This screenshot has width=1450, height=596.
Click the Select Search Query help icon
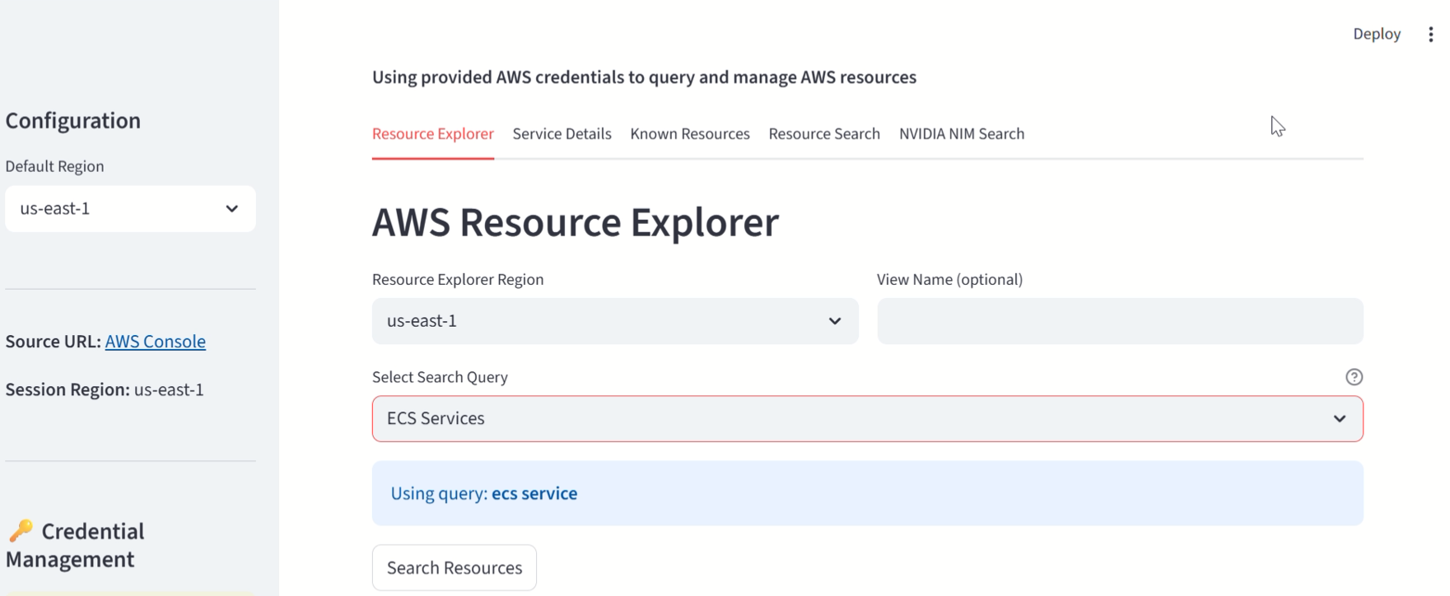[x=1354, y=377]
